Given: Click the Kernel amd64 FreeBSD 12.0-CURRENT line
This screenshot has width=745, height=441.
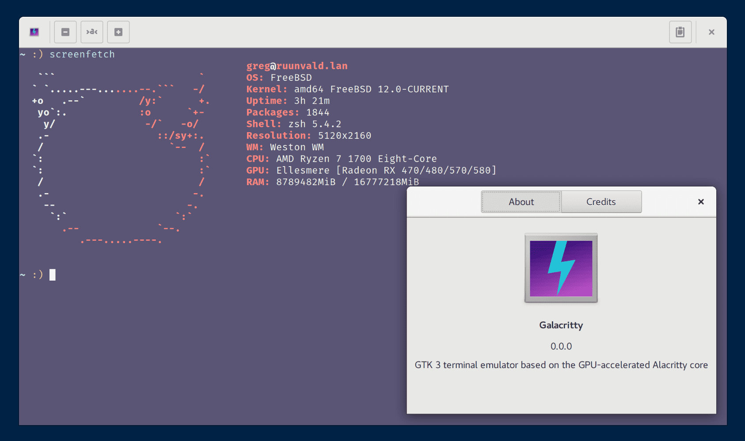Looking at the screenshot, I should click(x=347, y=89).
